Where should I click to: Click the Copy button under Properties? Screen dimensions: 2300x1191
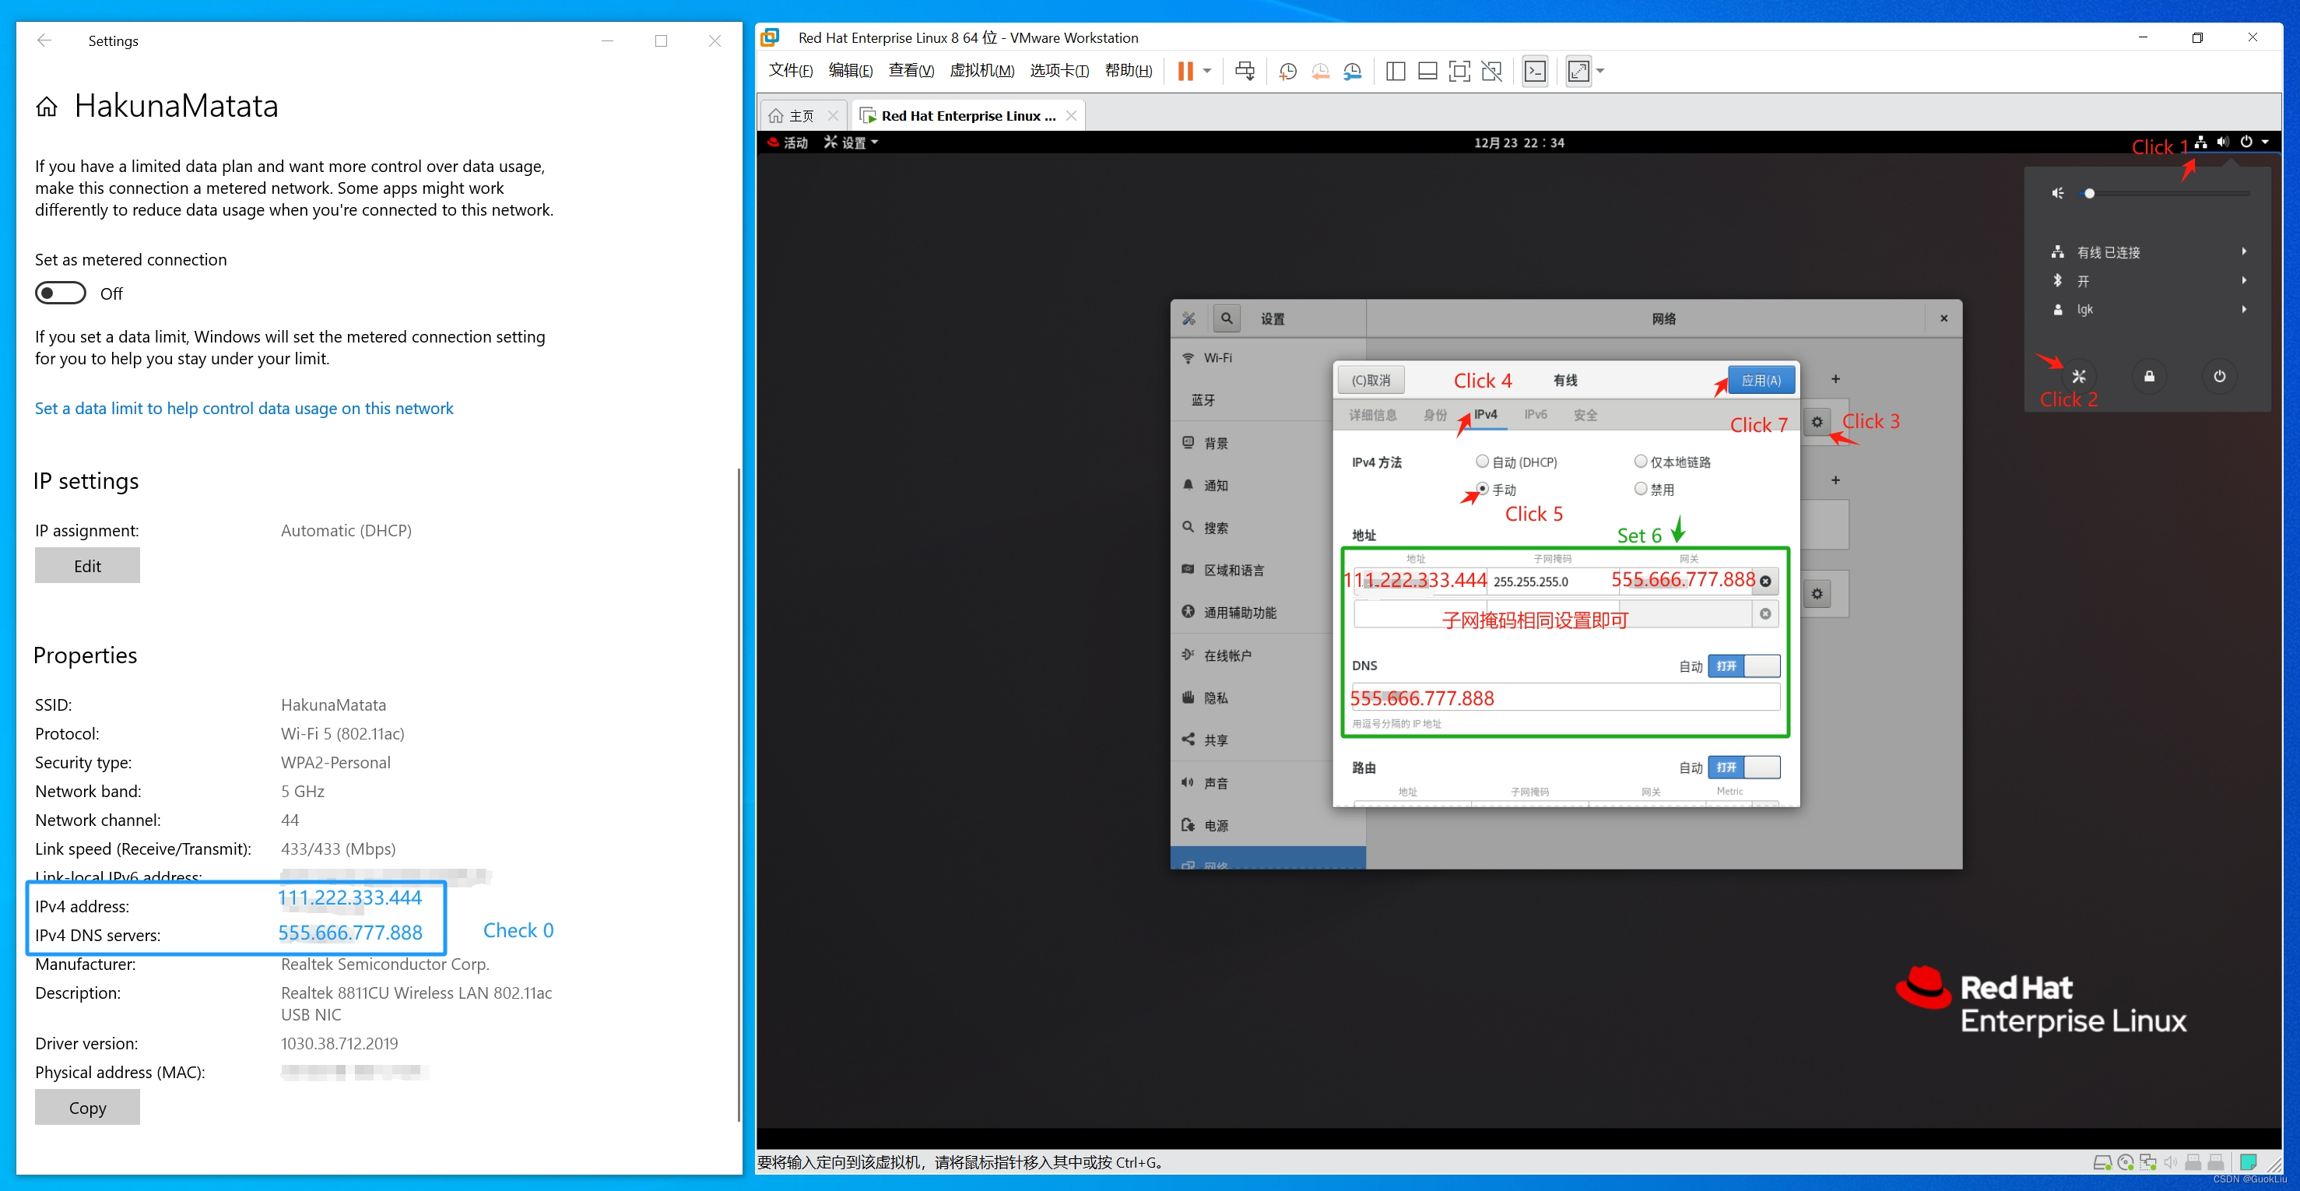(x=87, y=1107)
